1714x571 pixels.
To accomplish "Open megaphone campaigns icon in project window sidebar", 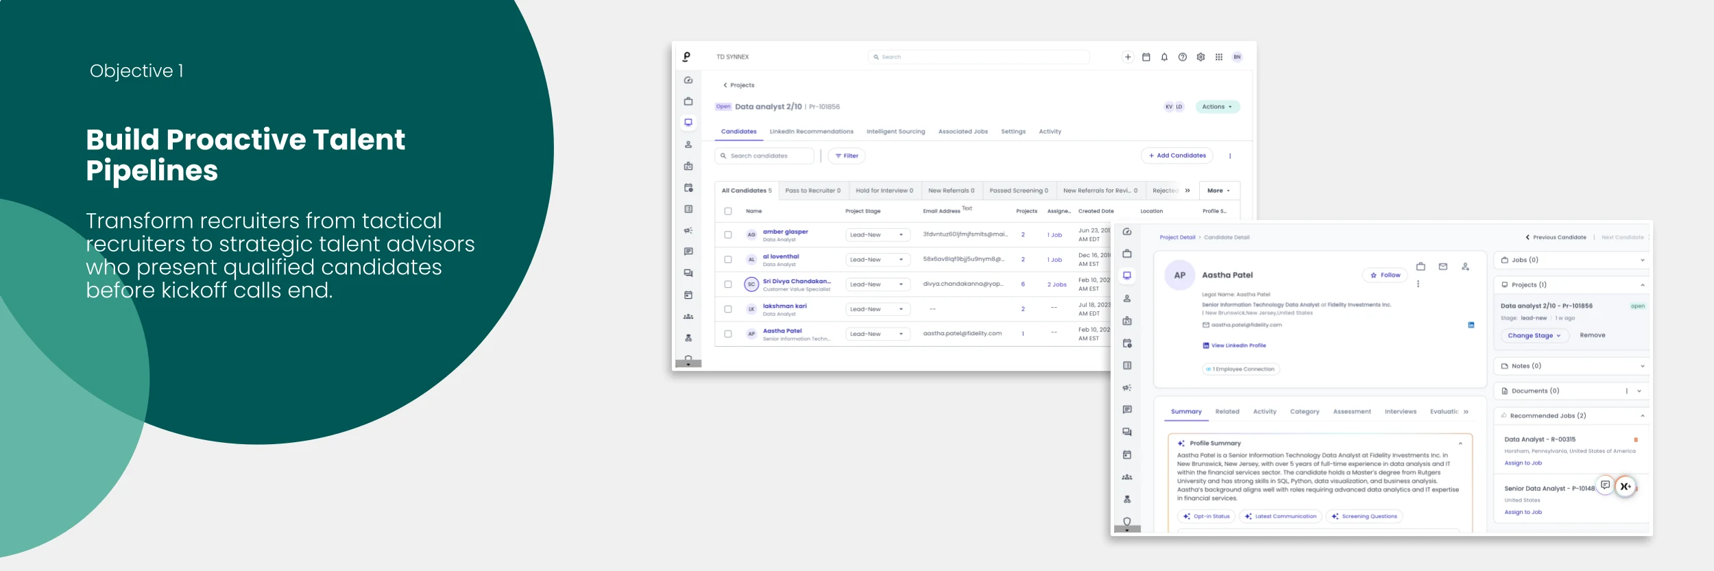I will pyautogui.click(x=688, y=230).
